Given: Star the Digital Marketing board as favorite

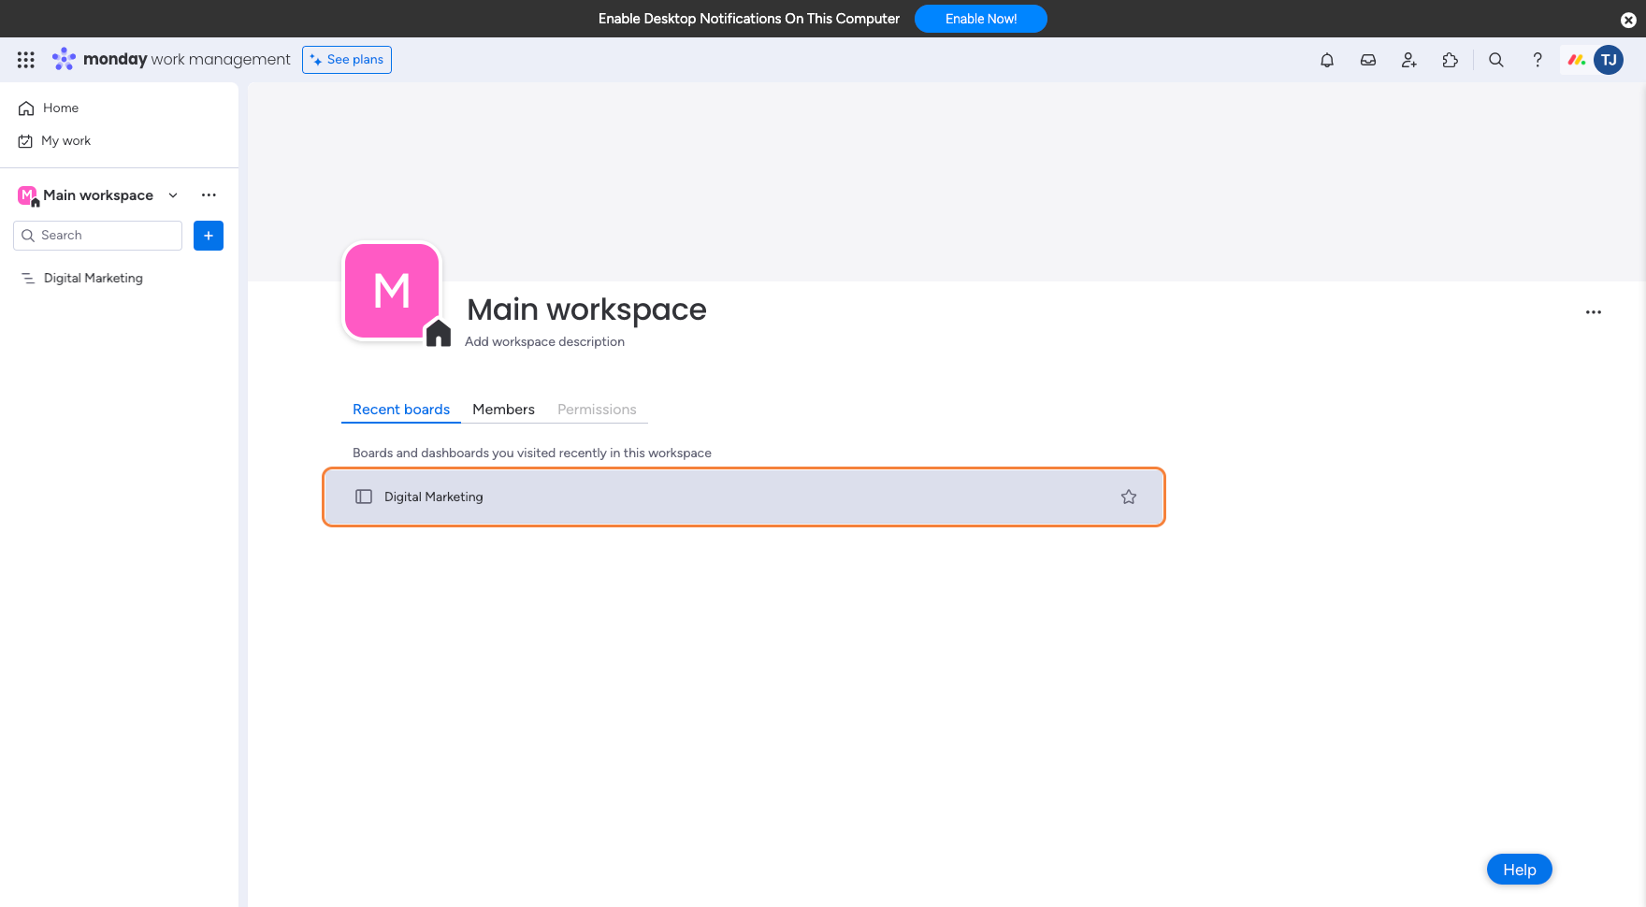Looking at the screenshot, I should pyautogui.click(x=1128, y=497).
